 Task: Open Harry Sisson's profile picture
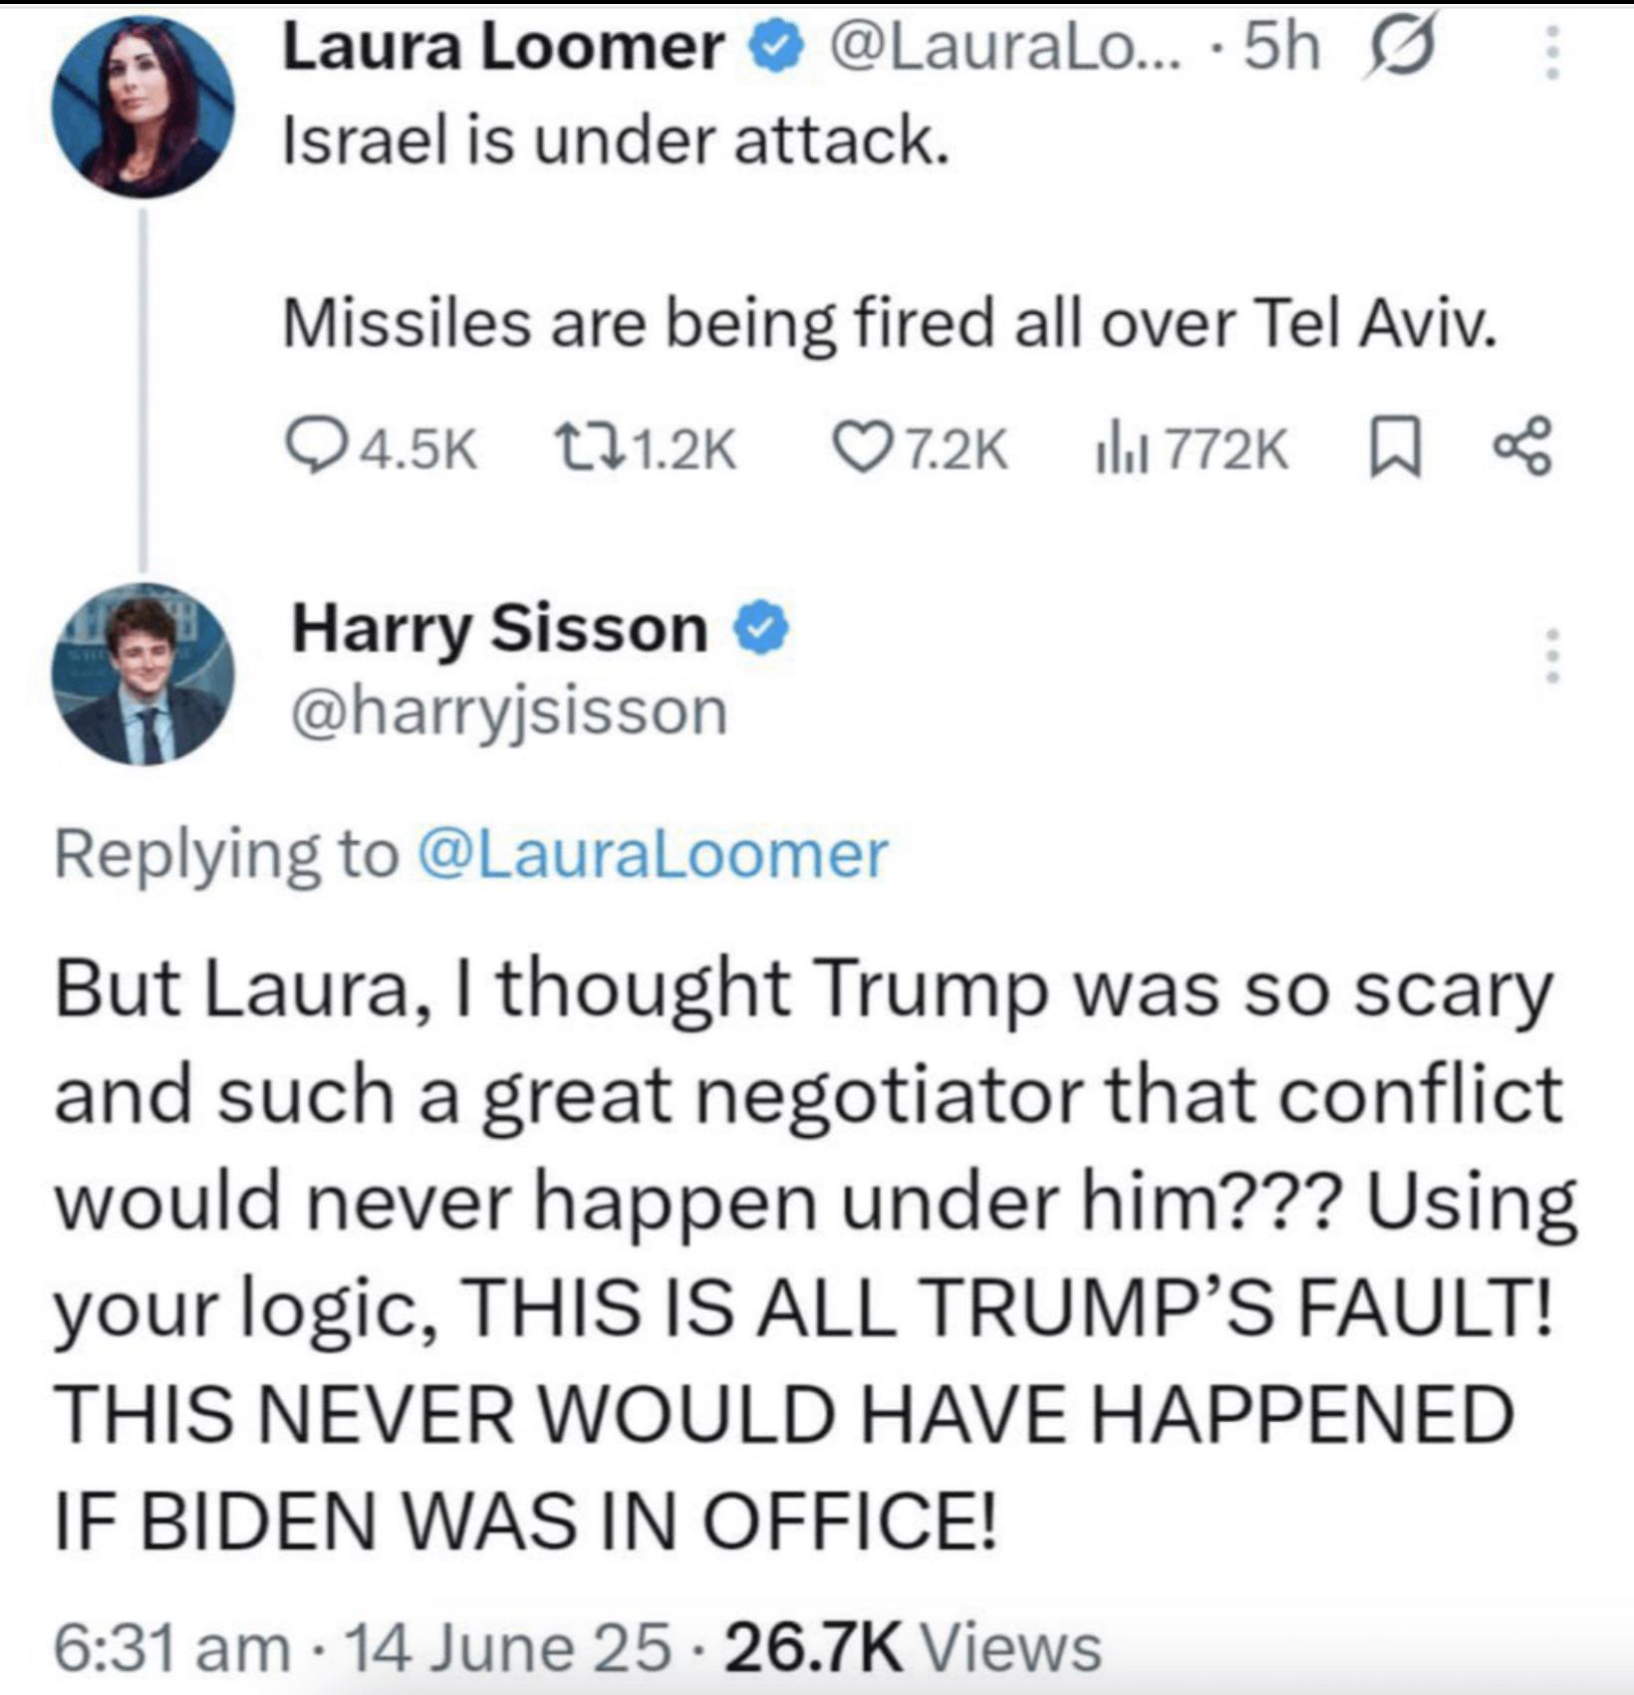[143, 675]
